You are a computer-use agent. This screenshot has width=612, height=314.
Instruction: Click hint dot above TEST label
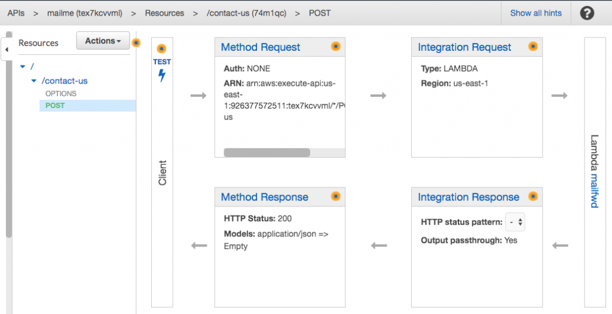(x=161, y=49)
